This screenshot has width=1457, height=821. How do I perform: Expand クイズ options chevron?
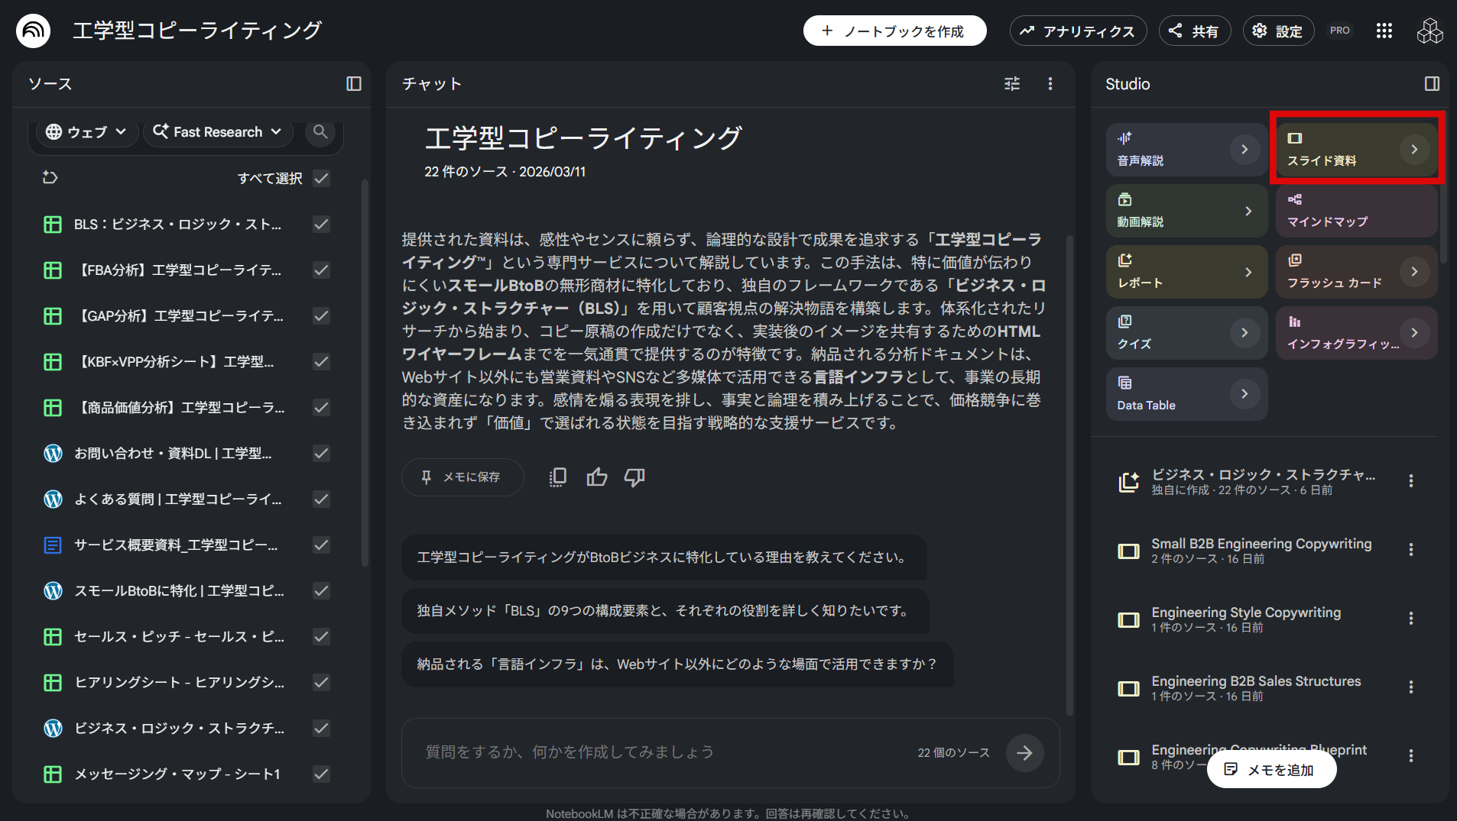[x=1244, y=333]
